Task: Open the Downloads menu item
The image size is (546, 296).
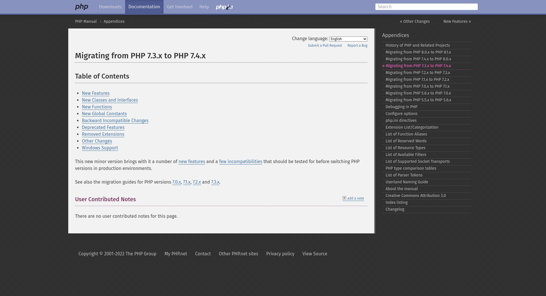Action: point(110,7)
